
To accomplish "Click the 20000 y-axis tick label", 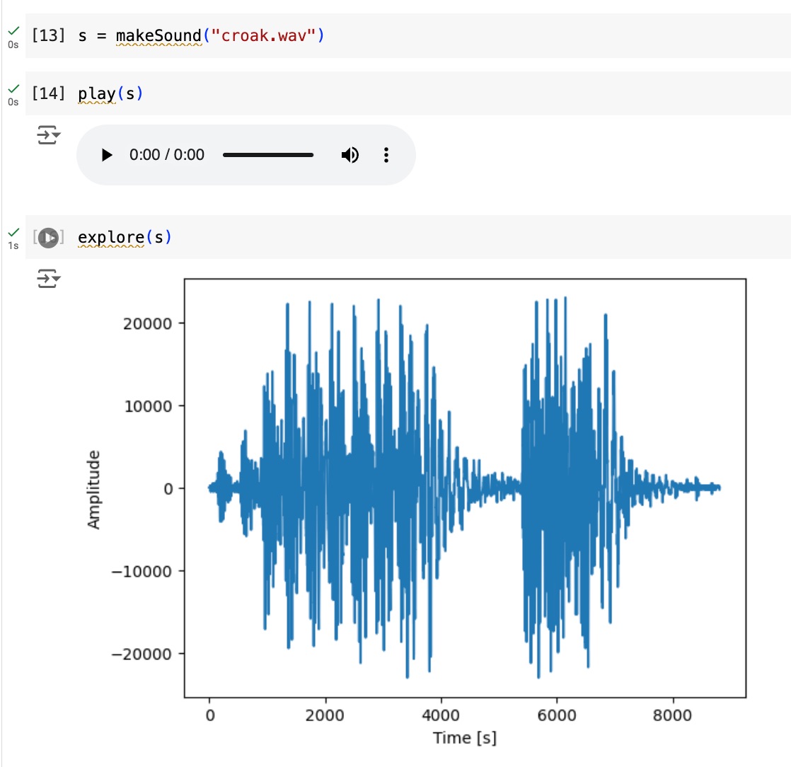I will [x=147, y=323].
